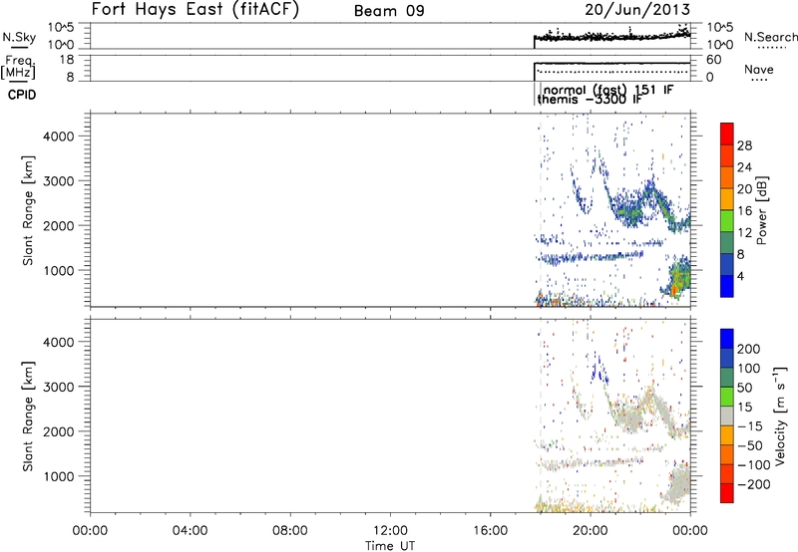Viewport: 798px width, 552px height.
Task: Click the 'Velocity [m s-1]' colorbar label
Action: (x=779, y=415)
